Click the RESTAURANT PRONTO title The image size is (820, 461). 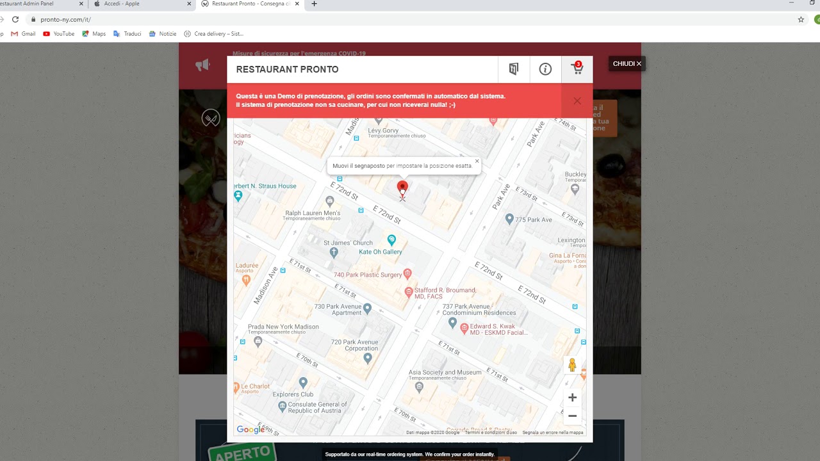click(x=287, y=69)
